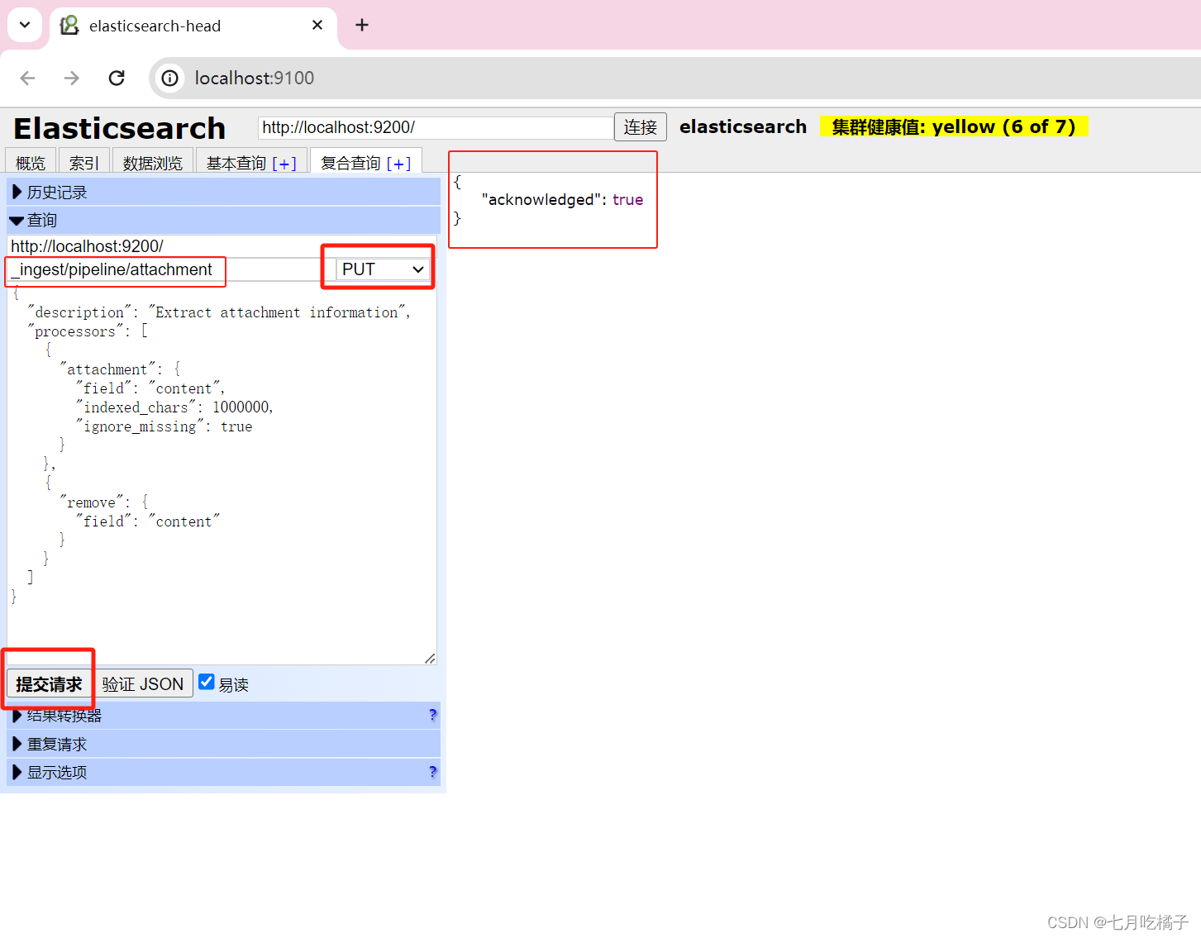This screenshot has width=1201, height=938.
Task: View site information icon in address bar
Action: [169, 78]
